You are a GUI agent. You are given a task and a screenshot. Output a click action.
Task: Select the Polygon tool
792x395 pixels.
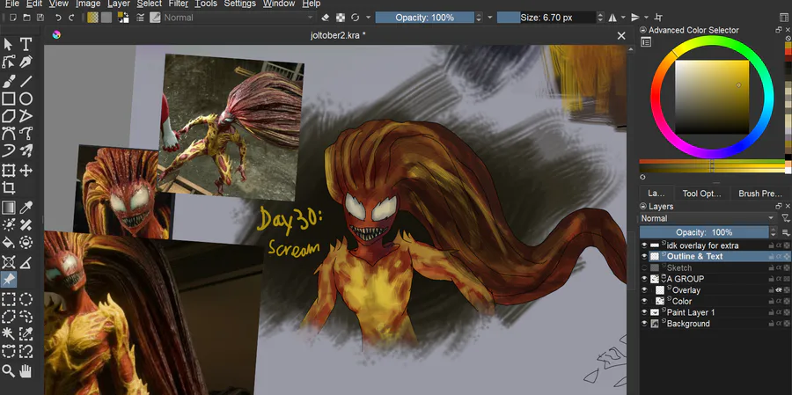point(9,117)
